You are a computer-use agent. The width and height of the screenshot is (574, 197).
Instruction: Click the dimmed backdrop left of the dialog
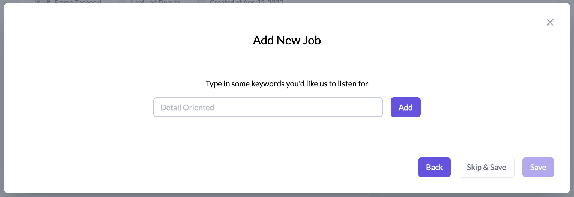2,98
